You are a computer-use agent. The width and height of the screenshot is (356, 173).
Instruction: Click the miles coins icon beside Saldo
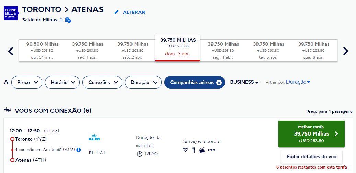coord(68,20)
